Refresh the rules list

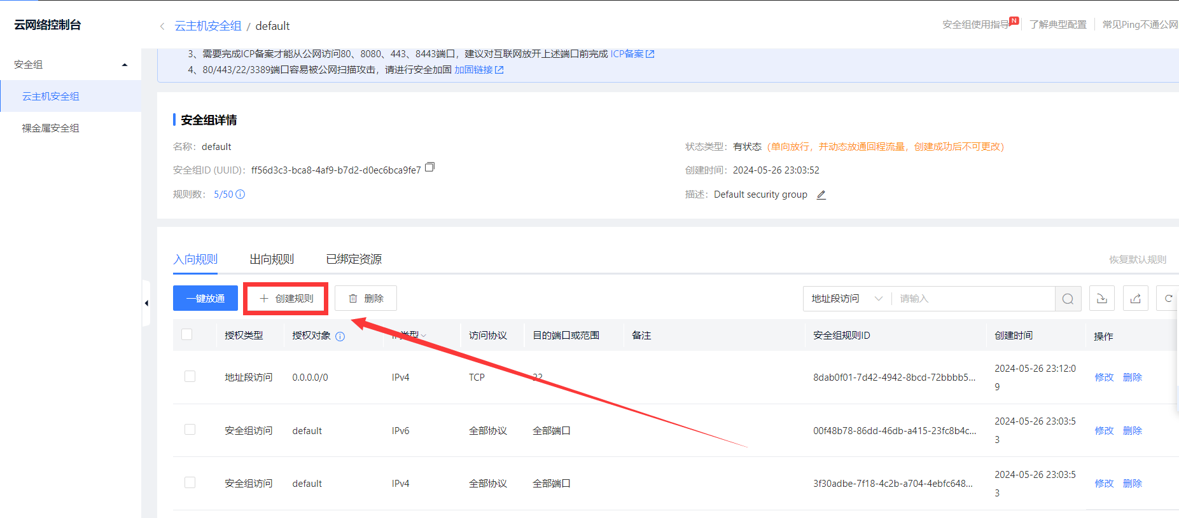click(x=1168, y=298)
